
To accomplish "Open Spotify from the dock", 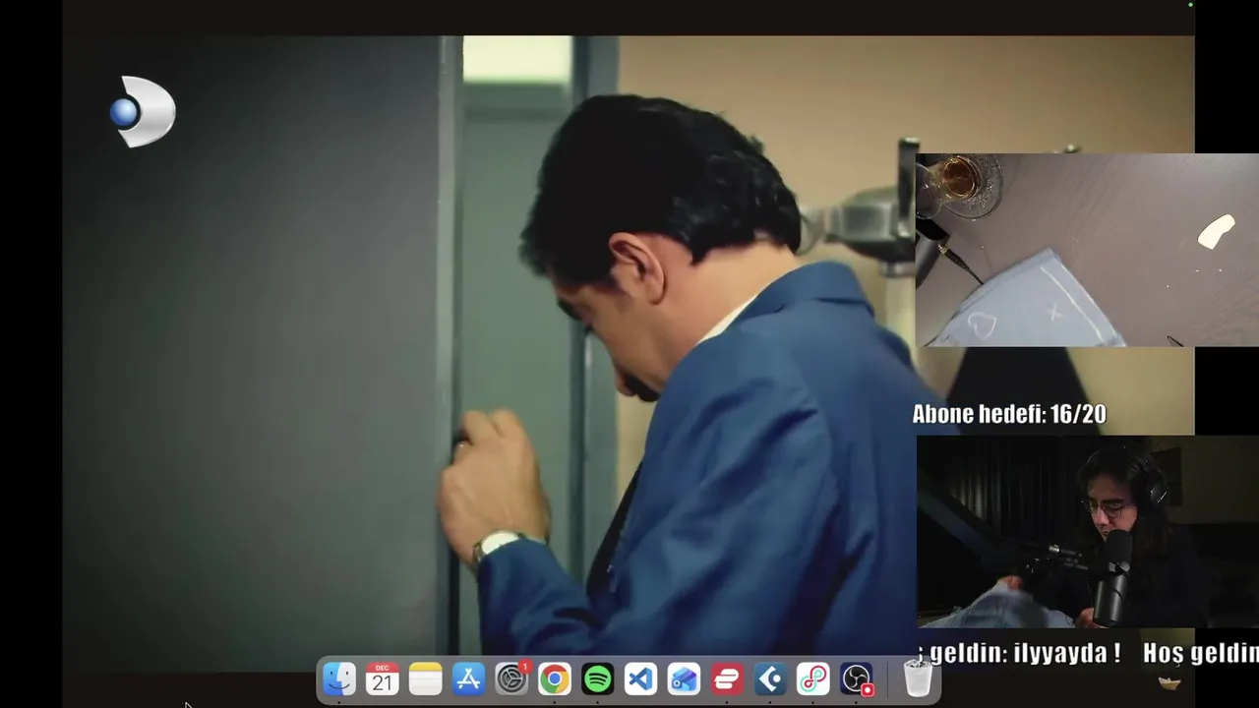I will (x=598, y=679).
